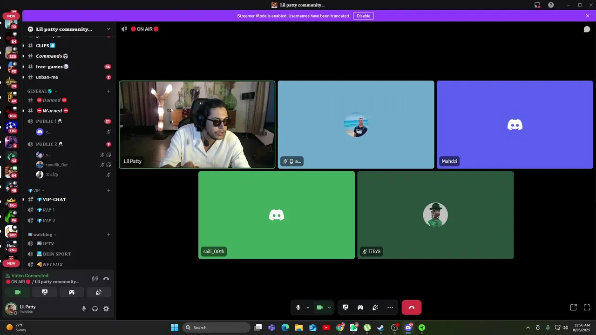Open microphone options arrow in call bar
Image resolution: width=596 pixels, height=335 pixels.
[308, 308]
